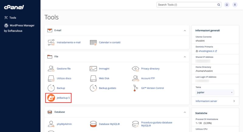This screenshot has height=132, width=243.
Task: Open Gestione file link
Action: pos(64,69)
